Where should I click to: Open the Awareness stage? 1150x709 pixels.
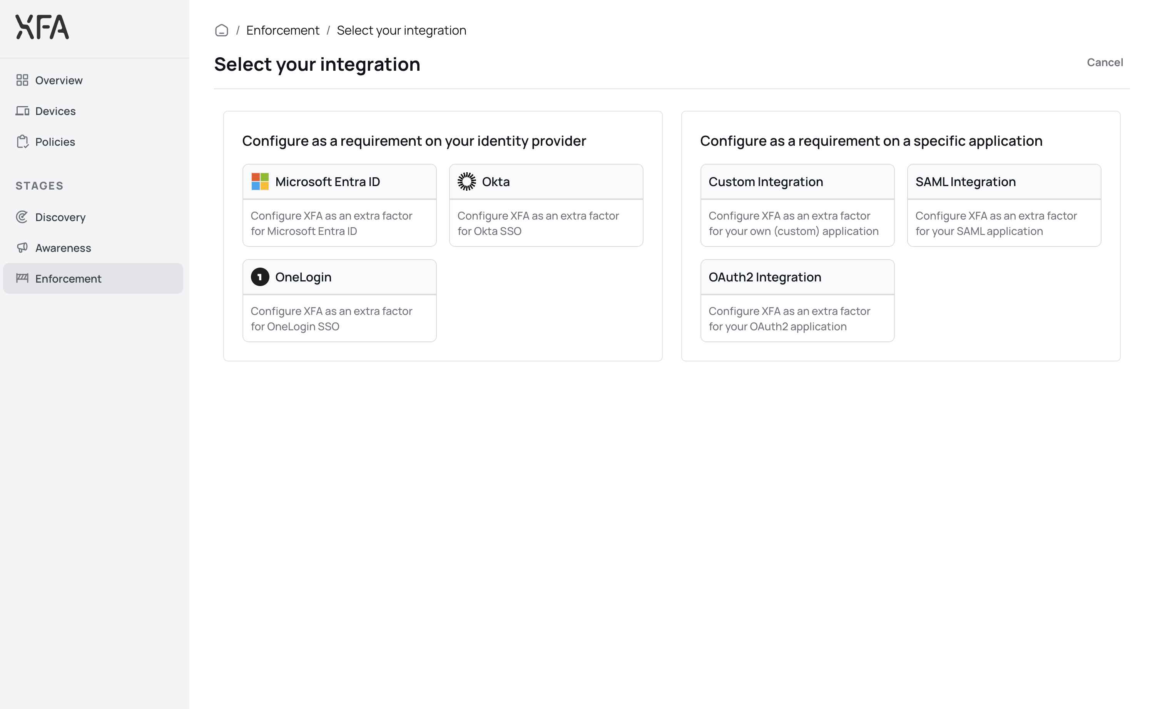[x=93, y=248]
